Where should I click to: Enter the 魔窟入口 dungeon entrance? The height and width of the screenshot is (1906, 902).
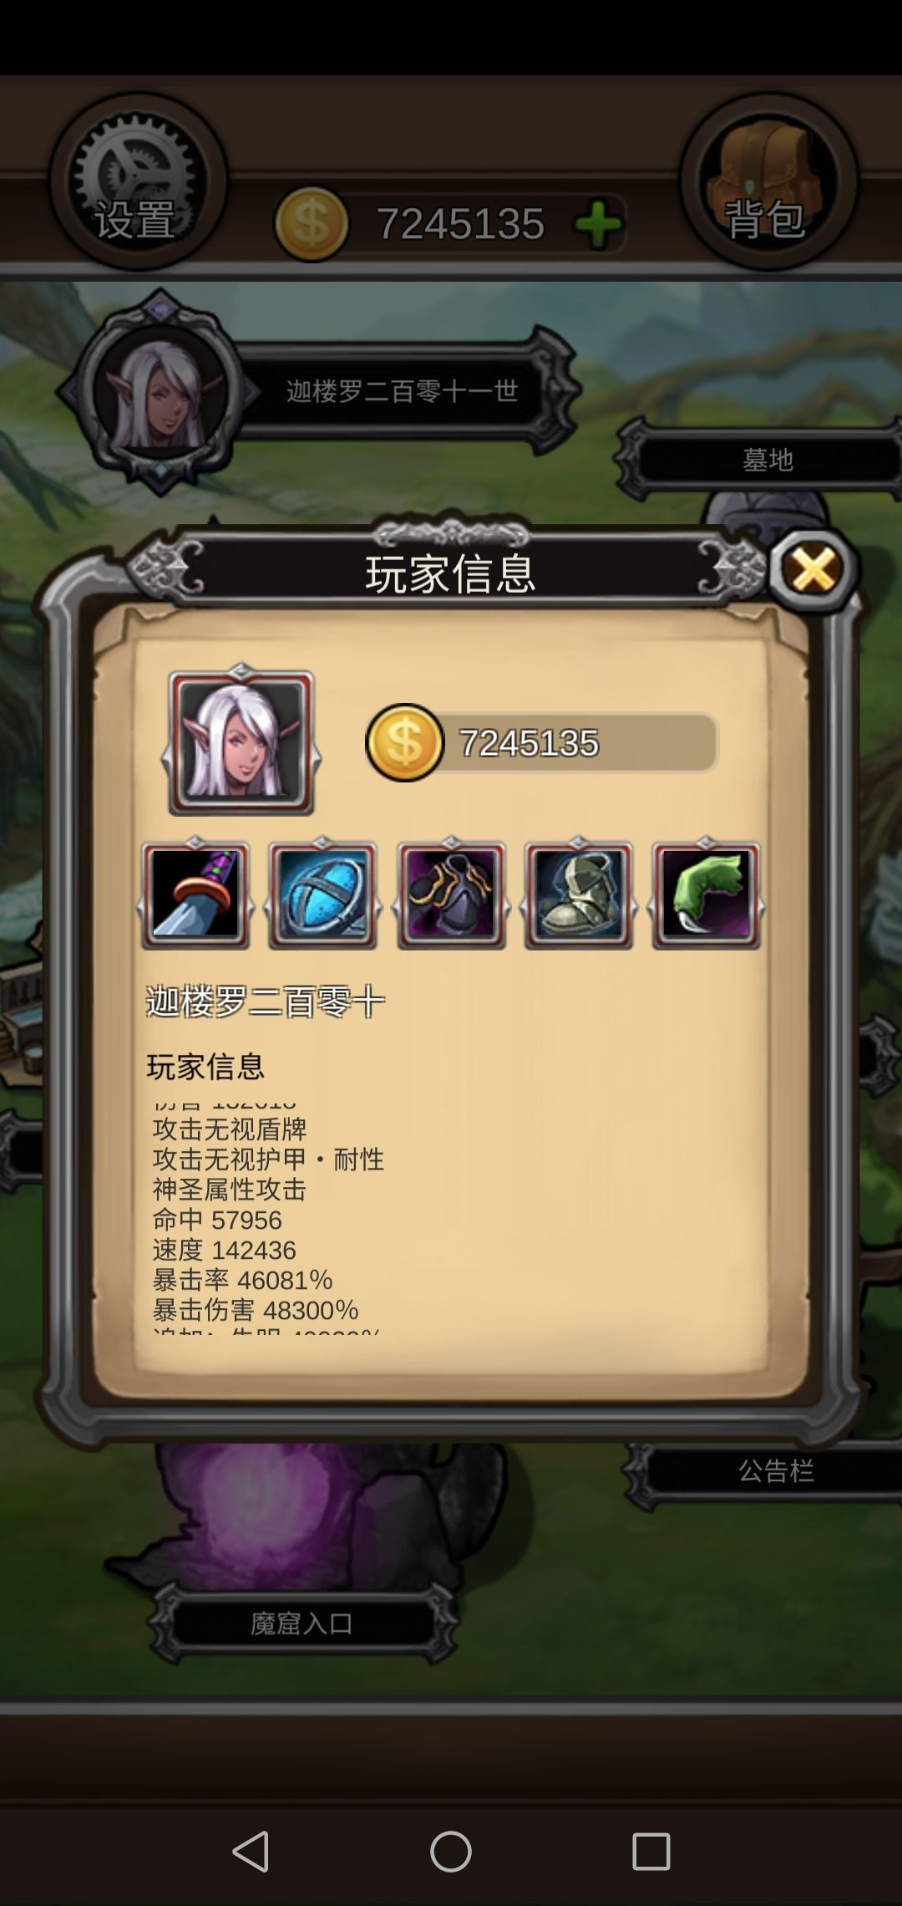coord(302,1623)
